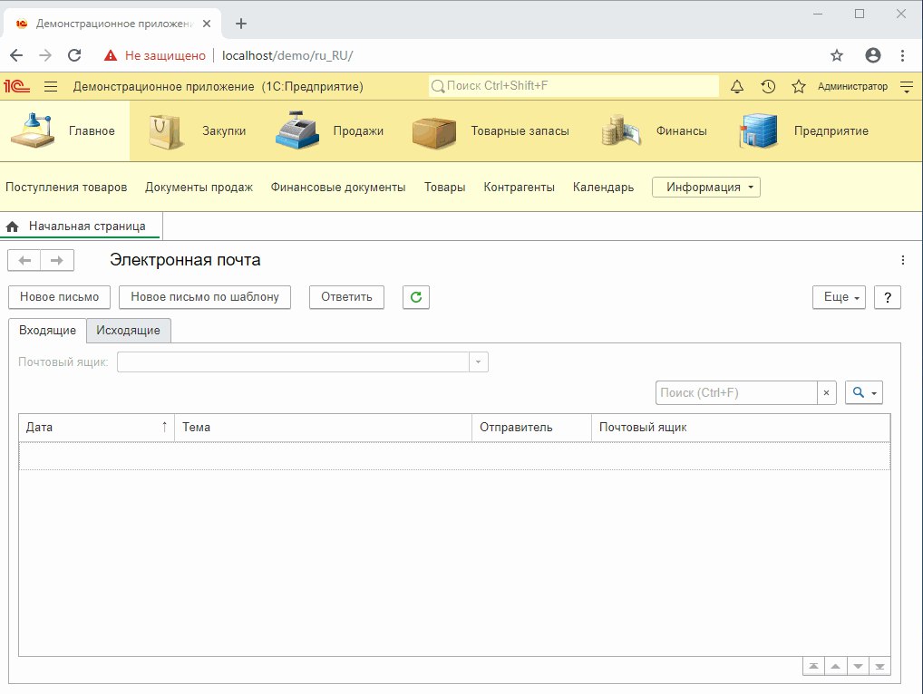Open the form's three-dot options menu
Image resolution: width=923 pixels, height=694 pixels.
click(x=903, y=260)
